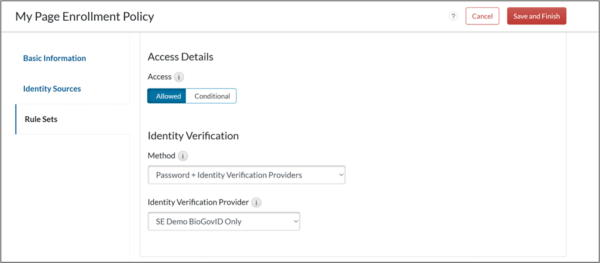The width and height of the screenshot is (600, 263).
Task: Click the Cancel button
Action: tap(482, 17)
